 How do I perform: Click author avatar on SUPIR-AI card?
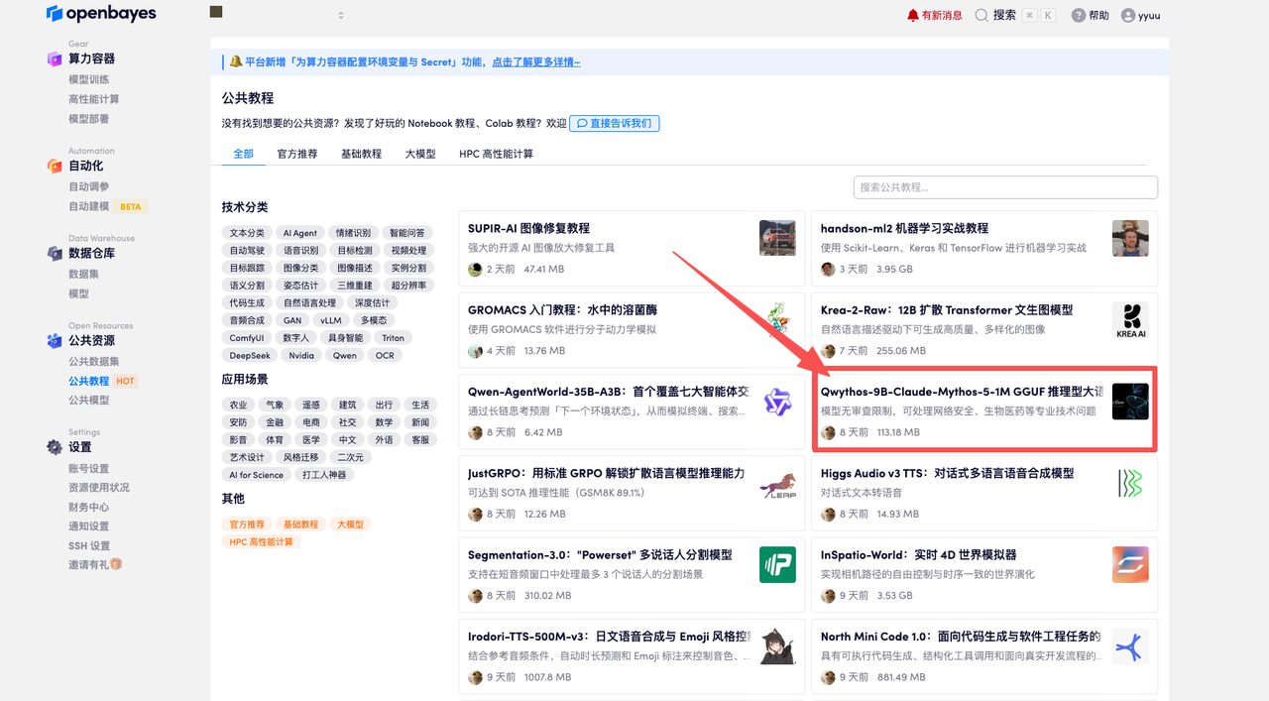tap(475, 269)
